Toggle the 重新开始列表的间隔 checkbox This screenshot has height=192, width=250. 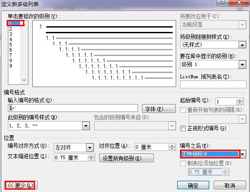pyautogui.click(x=183, y=110)
